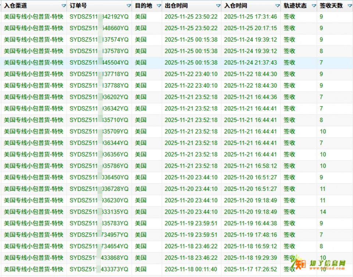The image size is (353, 277).
Task: Click 出仓时间 cell 2025-11-18 00:11:40
Action: (x=191, y=269)
